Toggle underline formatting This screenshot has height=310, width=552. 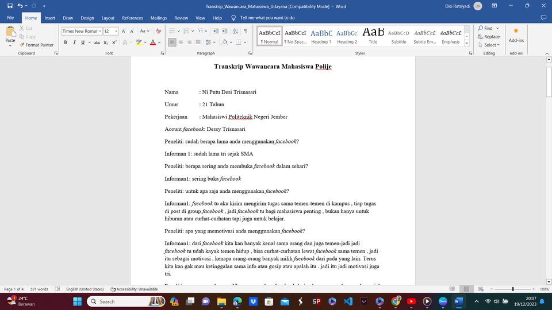83,42
